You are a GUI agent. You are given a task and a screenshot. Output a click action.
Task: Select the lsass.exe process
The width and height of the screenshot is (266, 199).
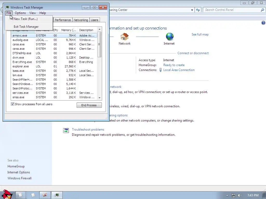(x=54, y=71)
